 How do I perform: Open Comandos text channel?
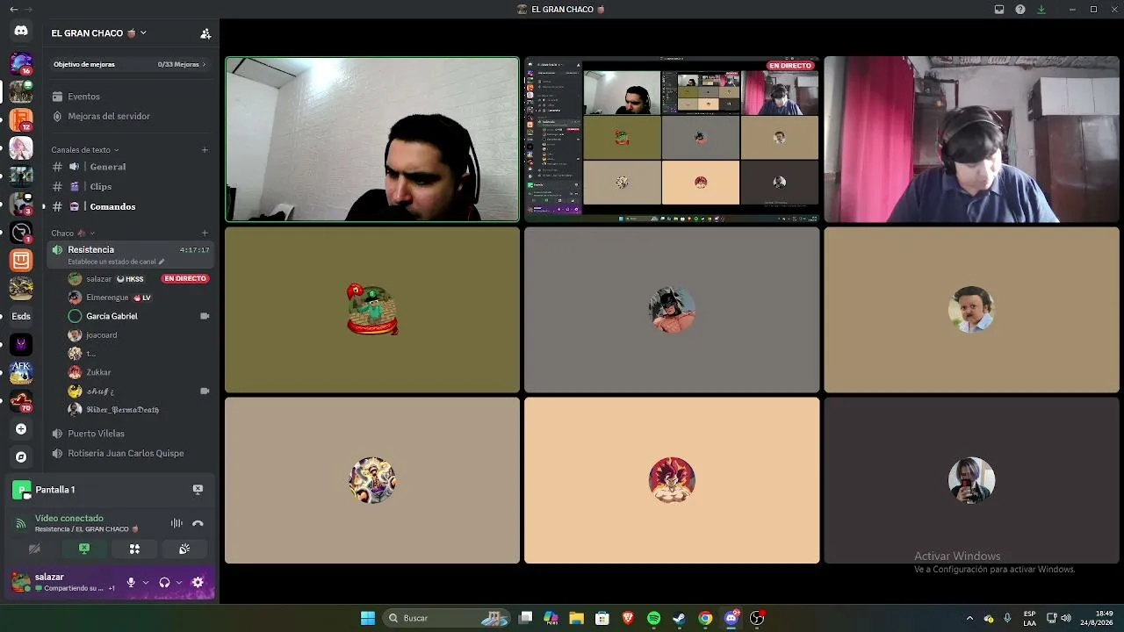132,206
